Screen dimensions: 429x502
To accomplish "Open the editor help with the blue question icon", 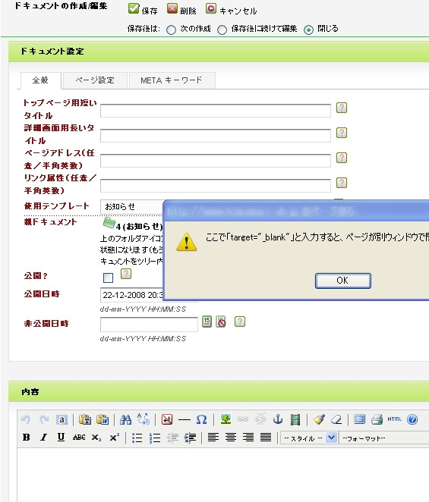I will [412, 419].
